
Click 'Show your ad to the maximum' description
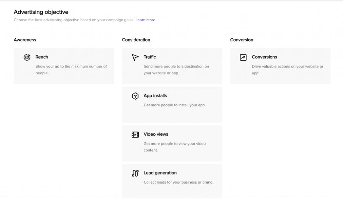tap(71, 70)
